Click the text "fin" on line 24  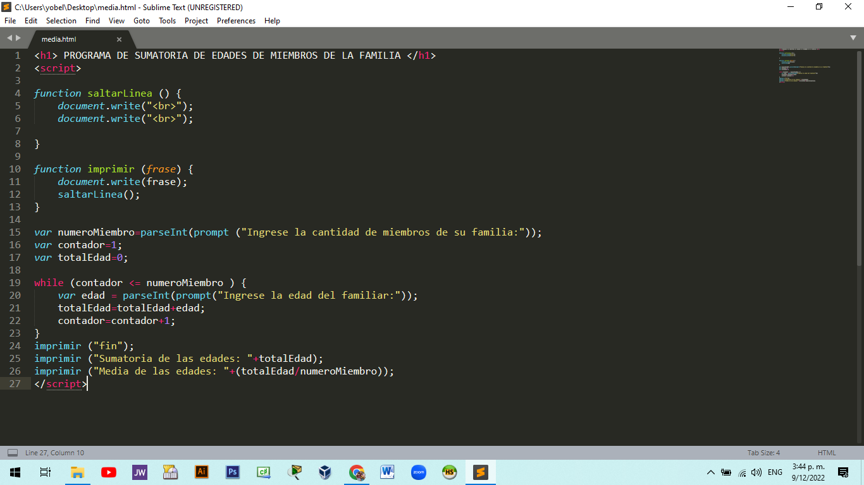point(111,346)
